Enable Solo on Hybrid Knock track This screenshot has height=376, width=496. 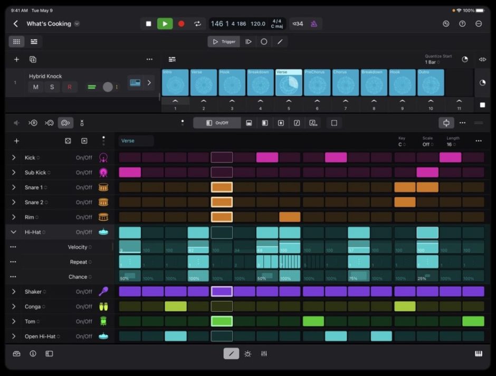tap(52, 87)
